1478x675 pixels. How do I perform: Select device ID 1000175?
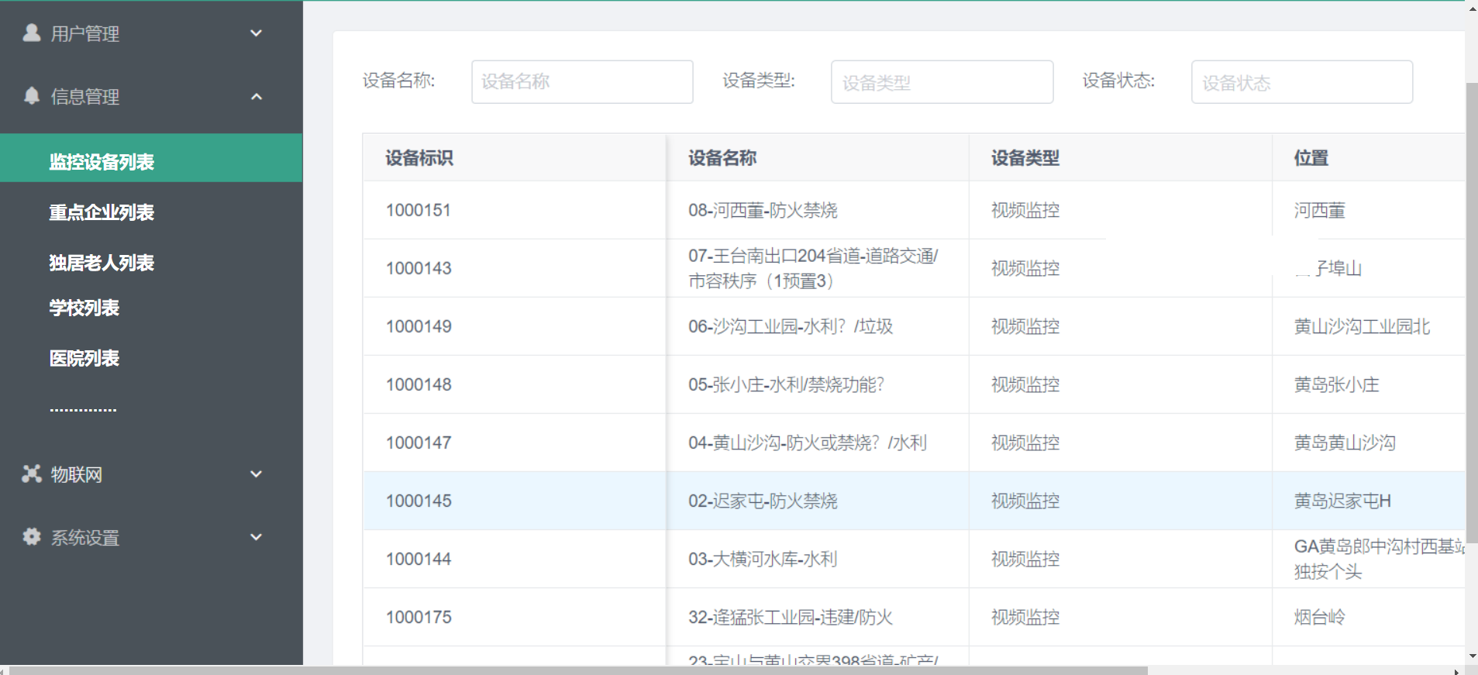point(419,617)
